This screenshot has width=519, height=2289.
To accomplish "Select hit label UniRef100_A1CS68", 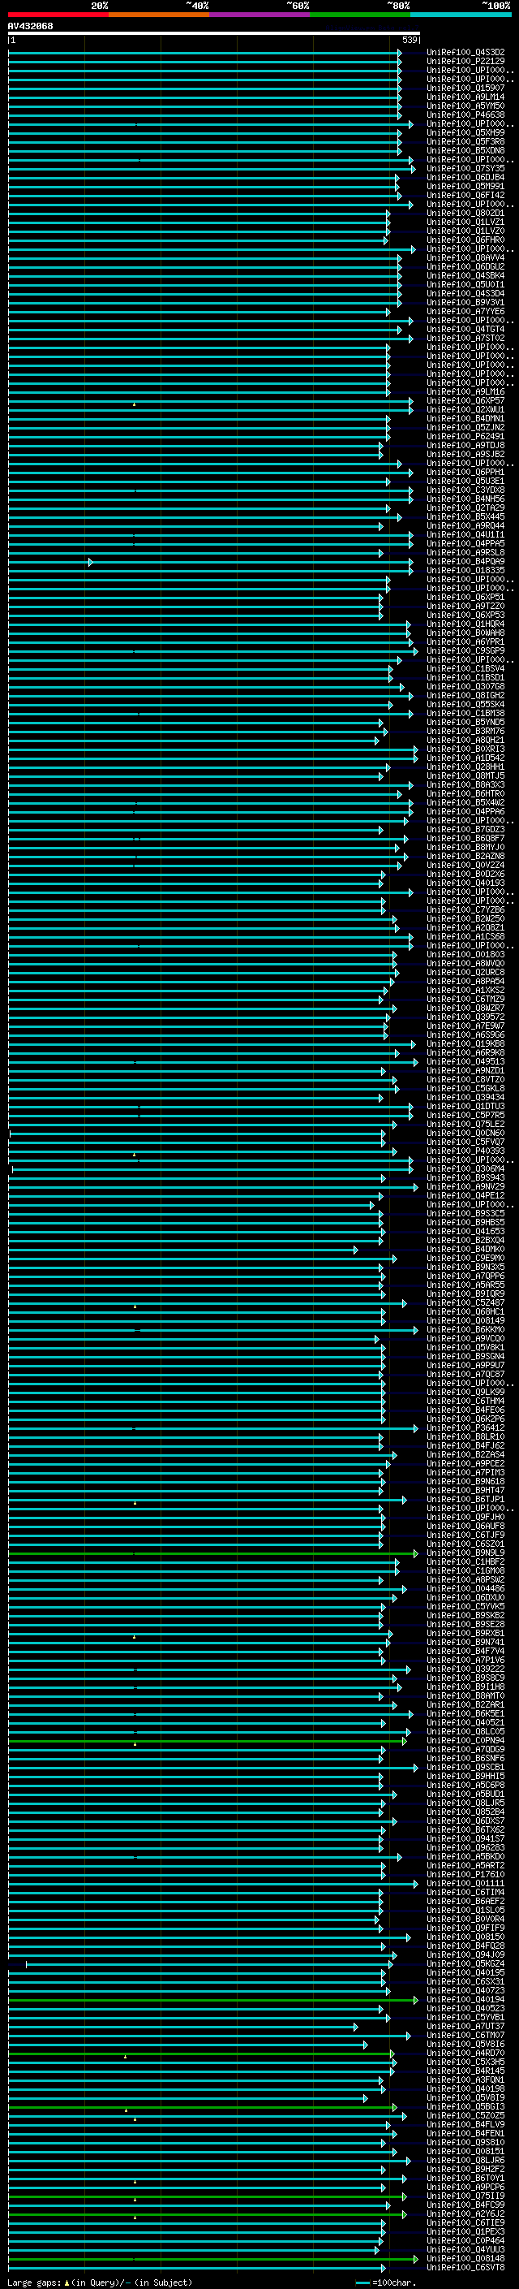I will [x=465, y=936].
